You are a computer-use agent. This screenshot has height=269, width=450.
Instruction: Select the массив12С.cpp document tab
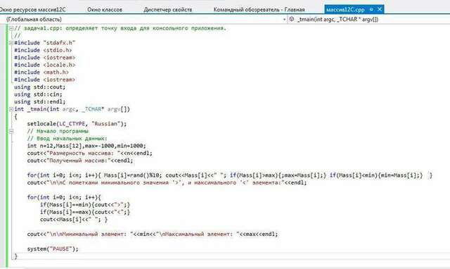pyautogui.click(x=345, y=10)
